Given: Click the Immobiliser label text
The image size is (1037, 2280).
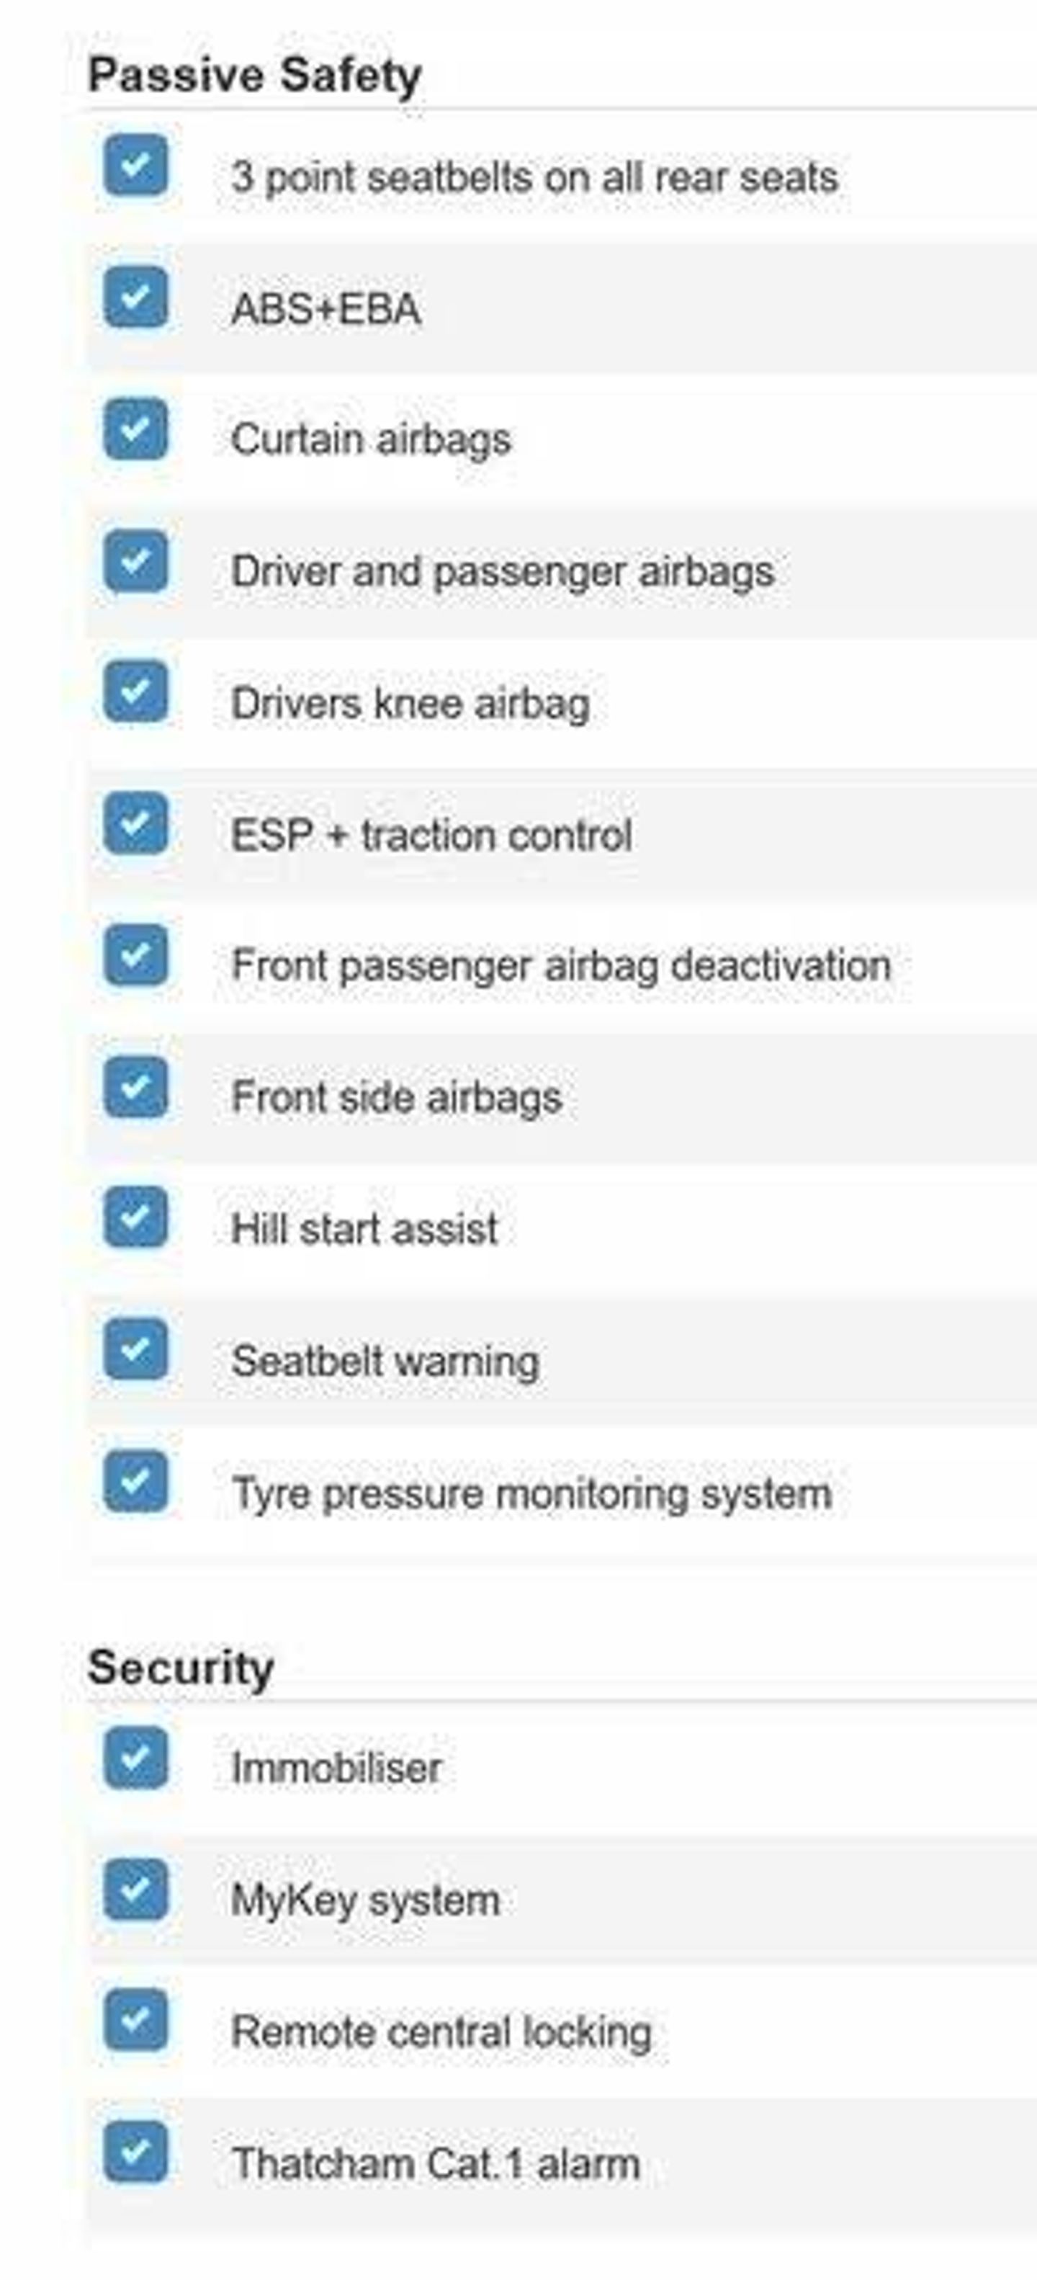Looking at the screenshot, I should click(336, 1769).
